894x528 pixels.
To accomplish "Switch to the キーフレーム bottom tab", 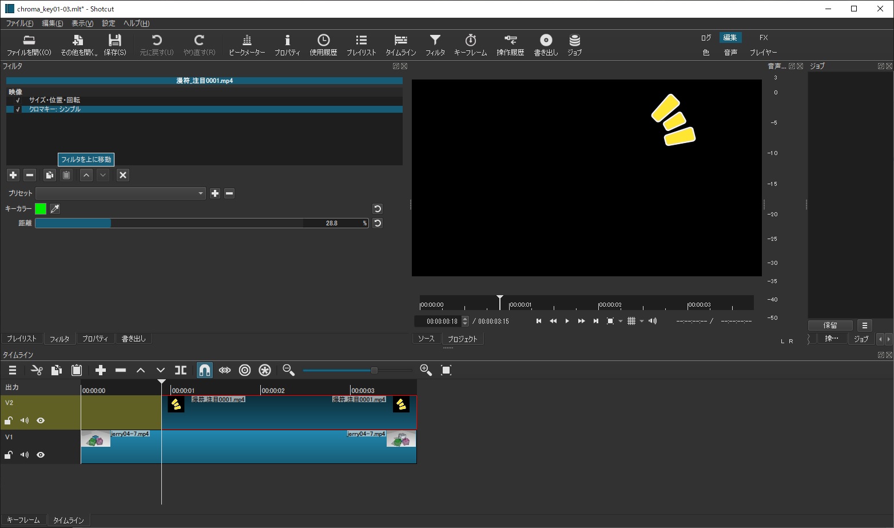I will pyautogui.click(x=23, y=520).
